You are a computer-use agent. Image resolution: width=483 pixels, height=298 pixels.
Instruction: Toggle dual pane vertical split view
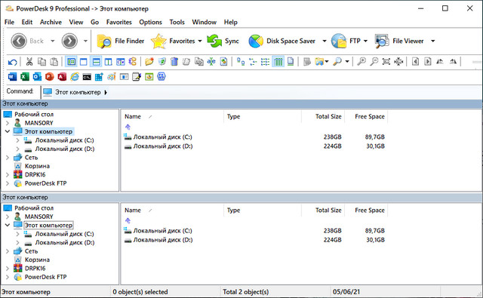109,62
